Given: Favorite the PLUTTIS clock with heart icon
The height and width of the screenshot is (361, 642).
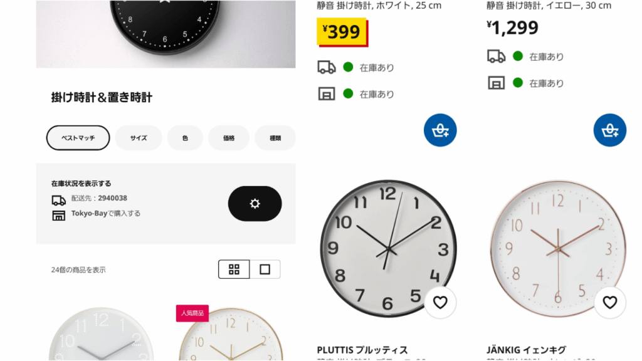Looking at the screenshot, I should click(440, 303).
